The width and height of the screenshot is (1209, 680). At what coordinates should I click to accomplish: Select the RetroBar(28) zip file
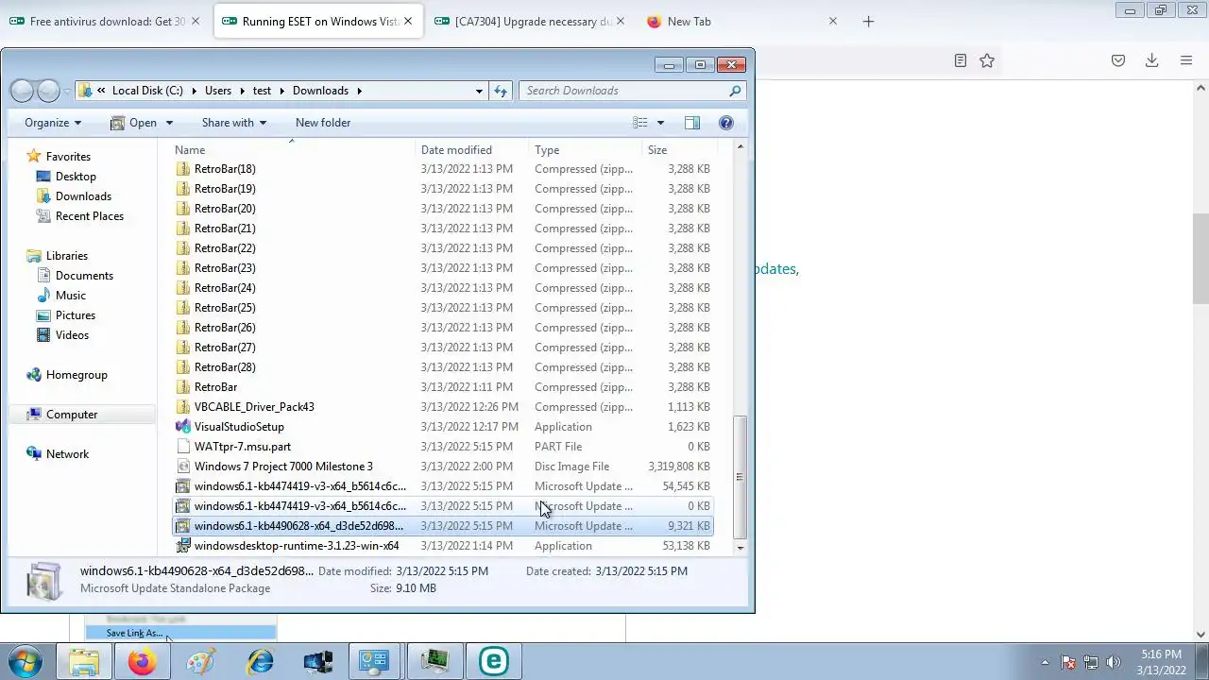(x=442, y=367)
